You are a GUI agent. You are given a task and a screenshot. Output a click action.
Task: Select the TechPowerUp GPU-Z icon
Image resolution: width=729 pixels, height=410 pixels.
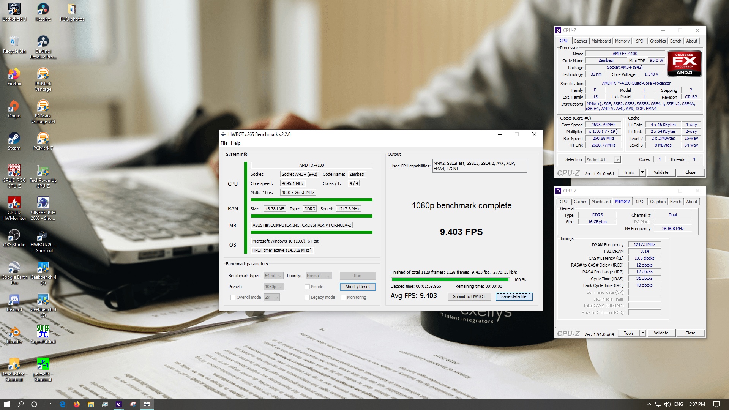[43, 176]
